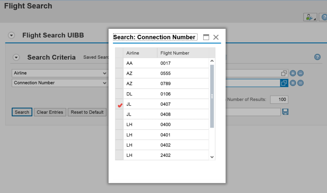Maximize the Search: Connection Number dialog
327x193 pixels.
tap(206, 37)
